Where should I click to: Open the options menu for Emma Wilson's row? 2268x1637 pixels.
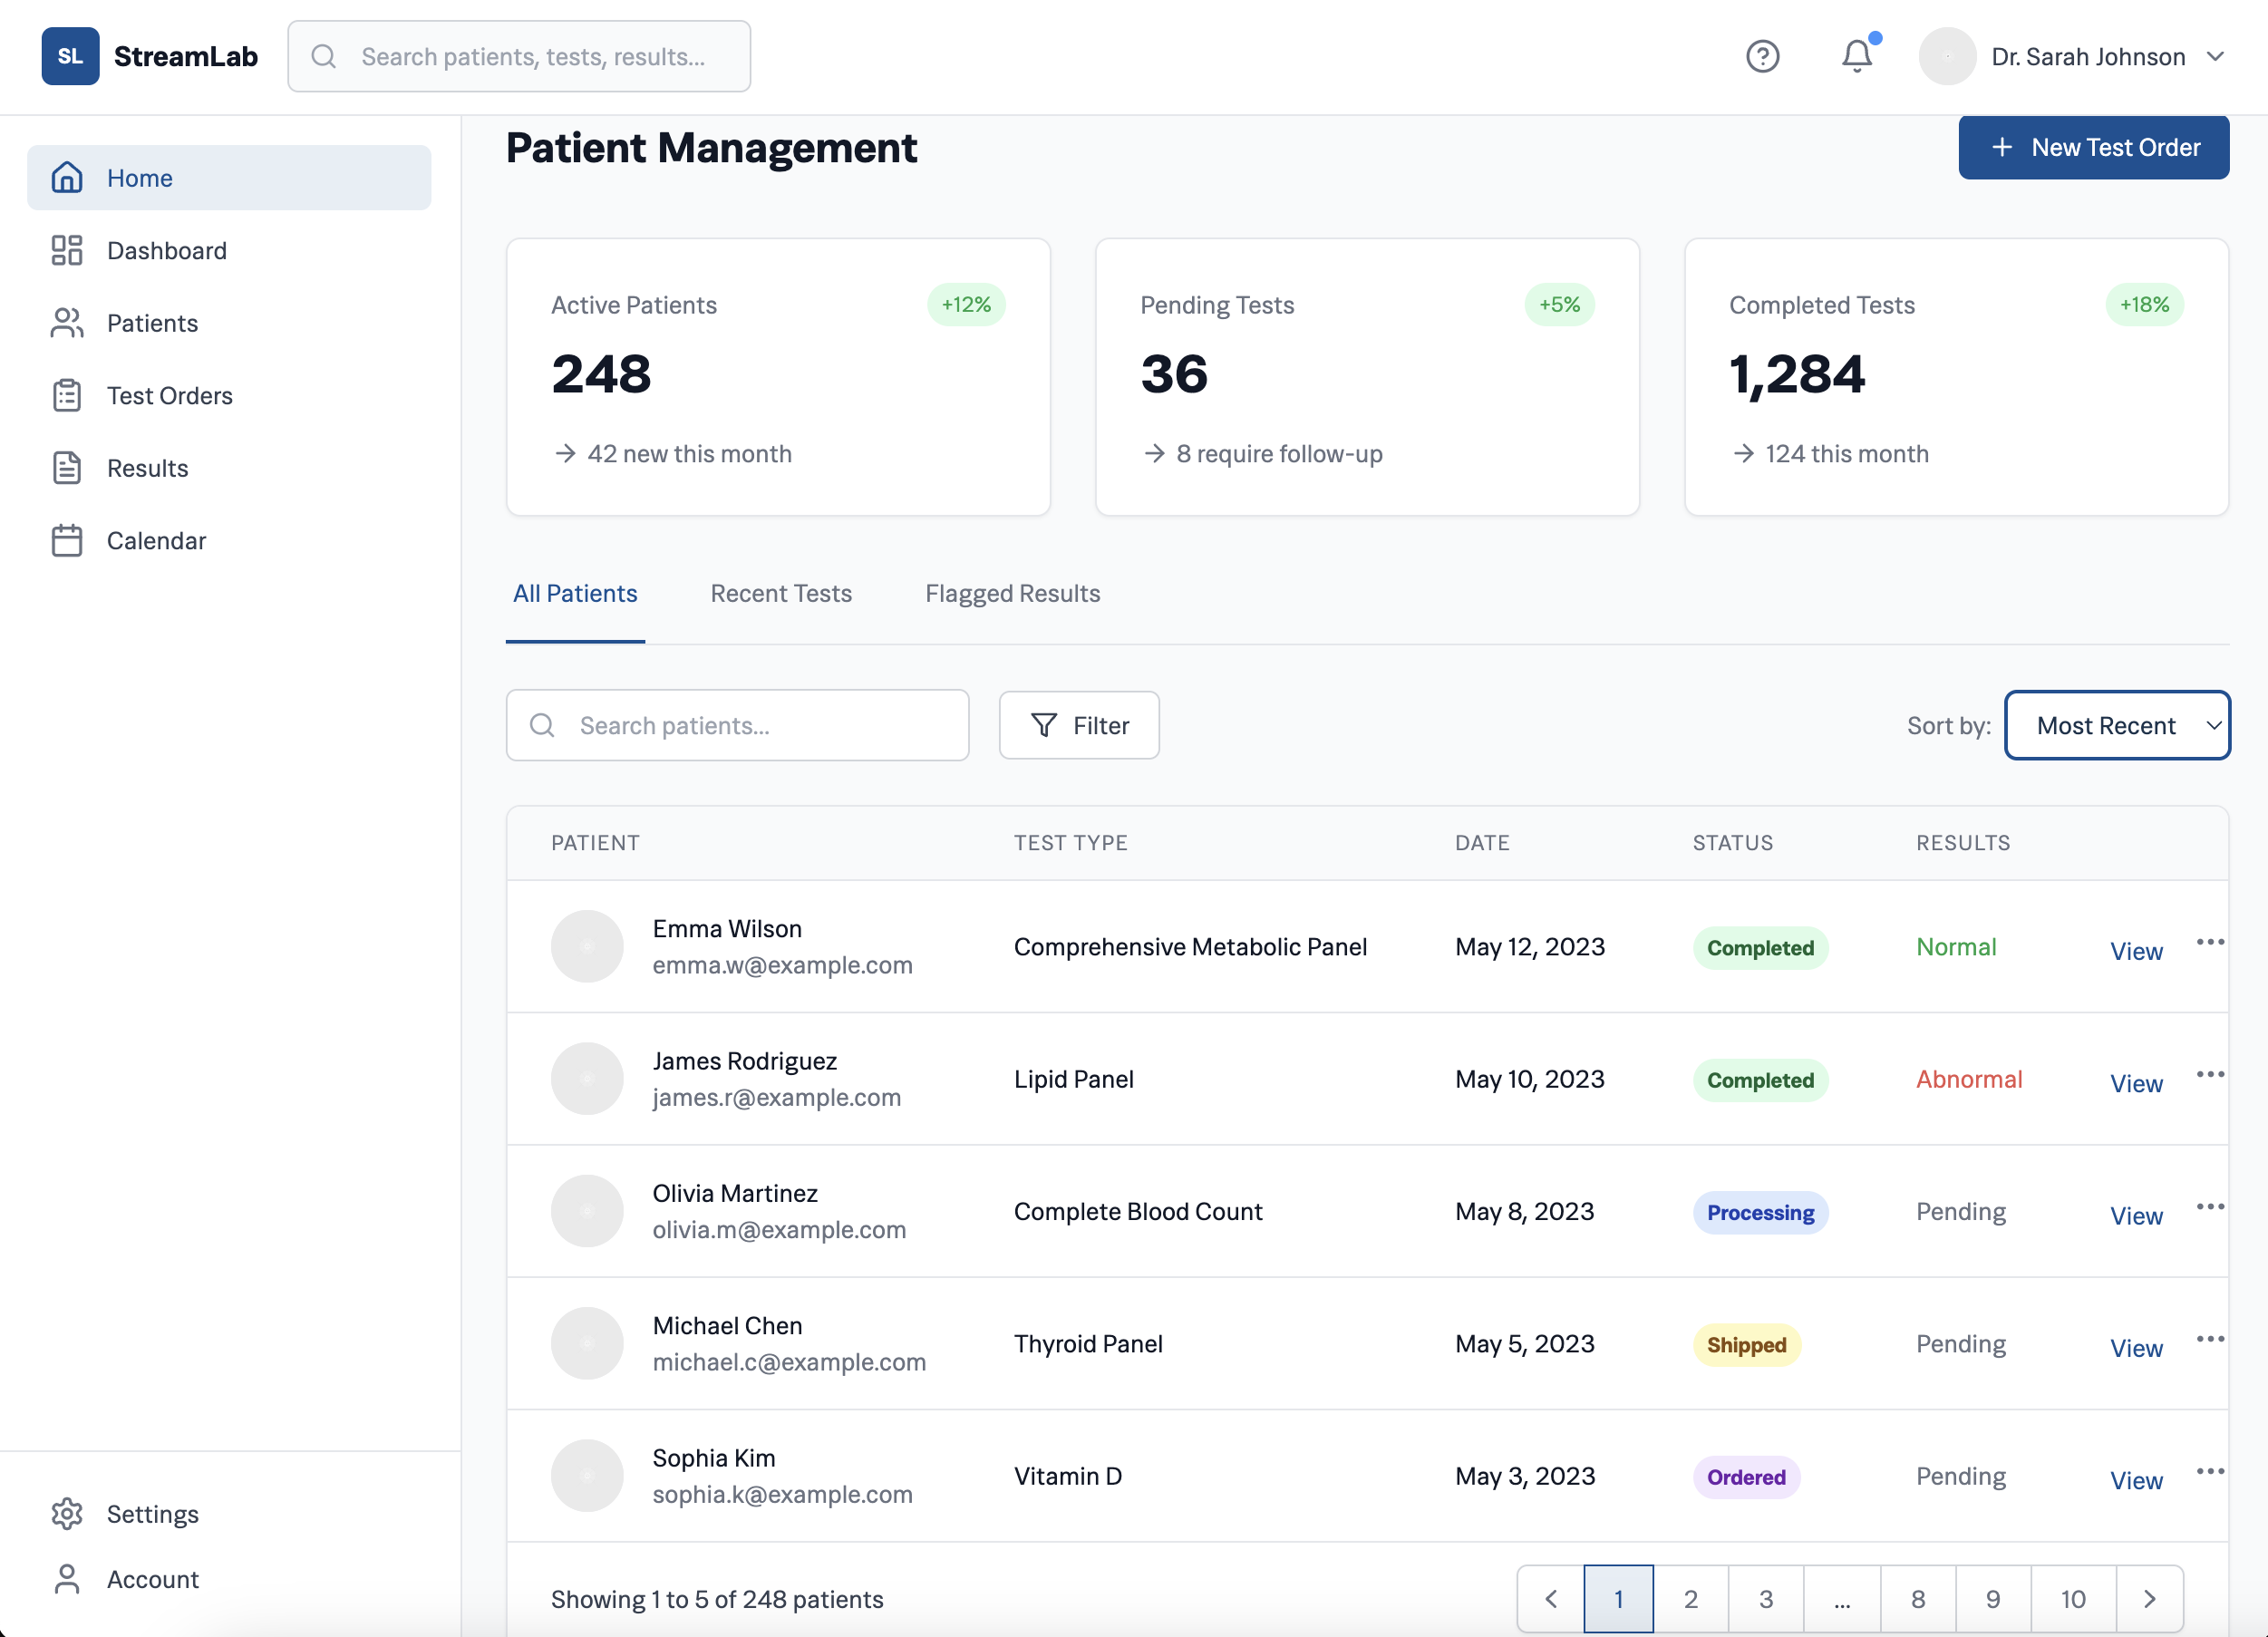tap(2210, 941)
